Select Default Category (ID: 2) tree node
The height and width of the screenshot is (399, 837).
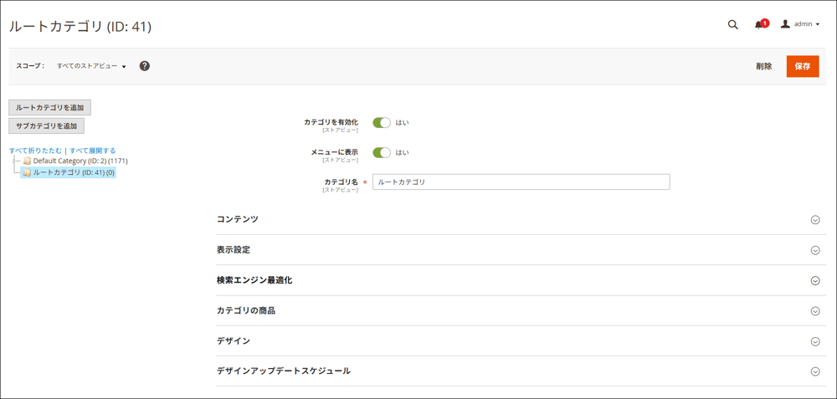coord(80,161)
